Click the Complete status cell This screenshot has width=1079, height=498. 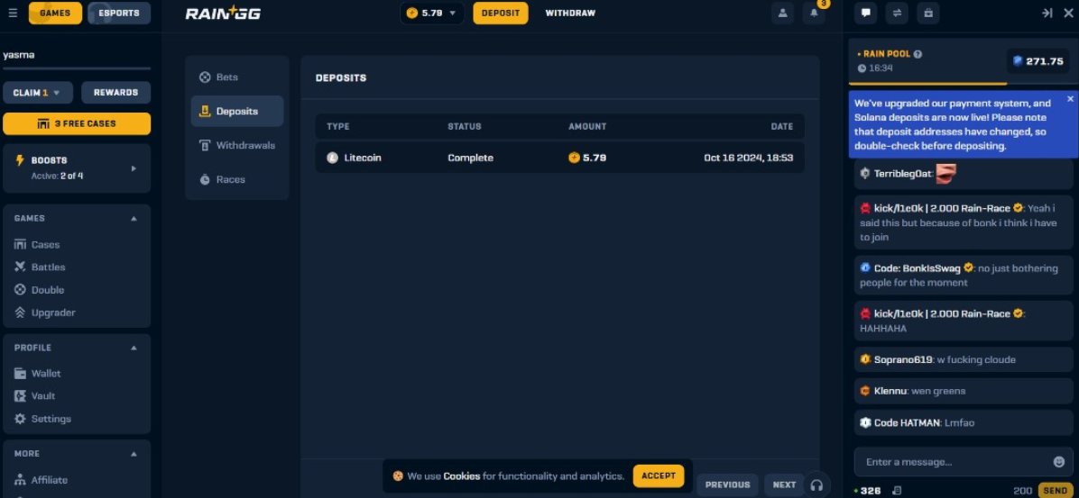click(x=471, y=158)
